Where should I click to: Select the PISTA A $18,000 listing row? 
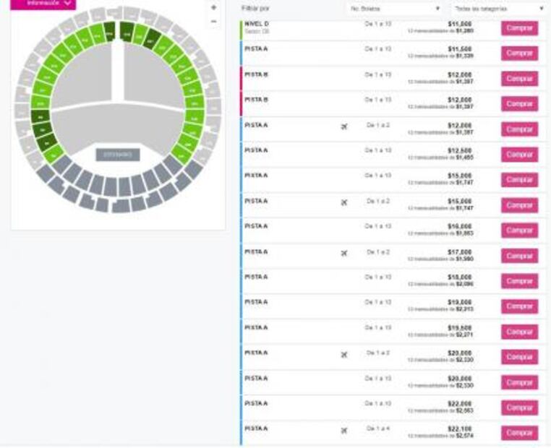(x=325, y=281)
